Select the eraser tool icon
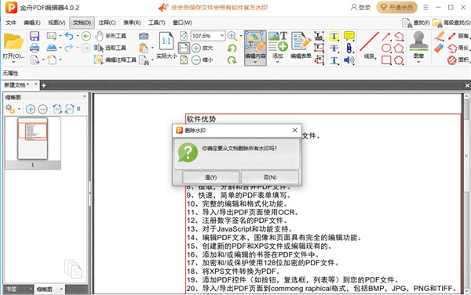Image resolution: width=471 pixels, height=295 pixels. [439, 48]
